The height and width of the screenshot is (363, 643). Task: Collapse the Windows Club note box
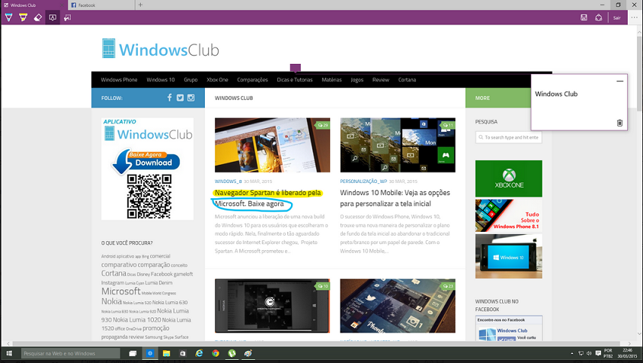(619, 81)
